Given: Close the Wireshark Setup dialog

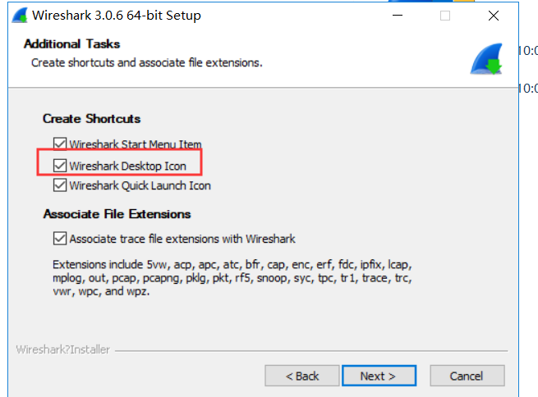Looking at the screenshot, I should 493,16.
